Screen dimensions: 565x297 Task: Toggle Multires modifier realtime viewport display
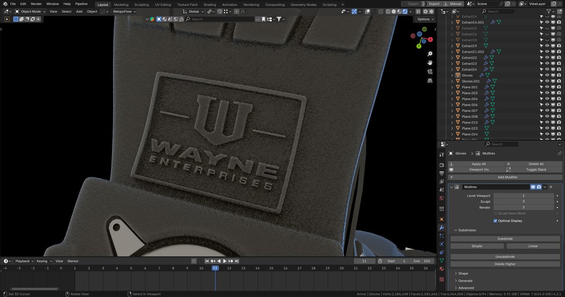coord(533,187)
